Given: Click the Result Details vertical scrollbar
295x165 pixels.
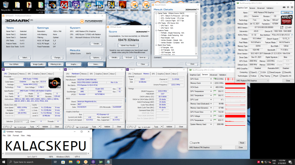Looking at the screenshot, I should [196, 34].
